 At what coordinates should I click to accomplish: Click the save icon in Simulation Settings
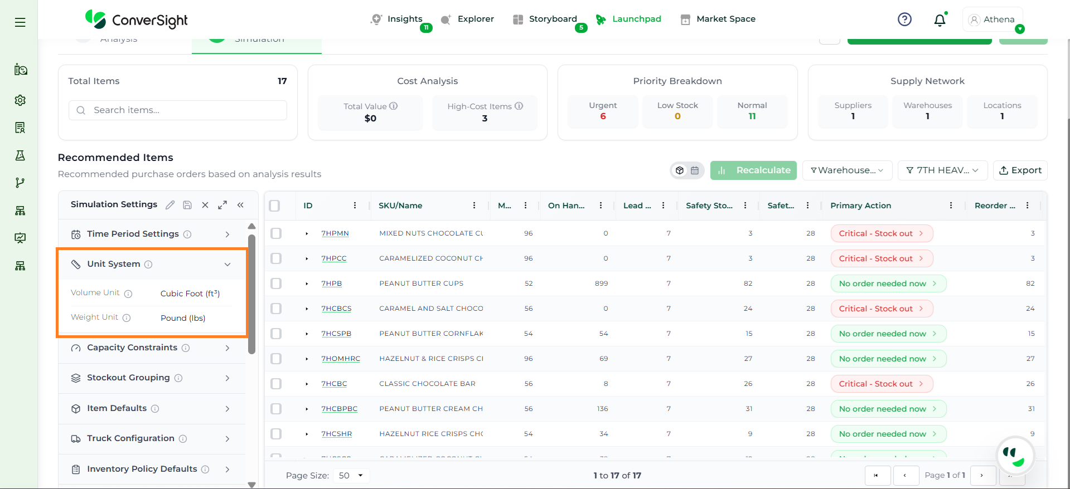187,205
